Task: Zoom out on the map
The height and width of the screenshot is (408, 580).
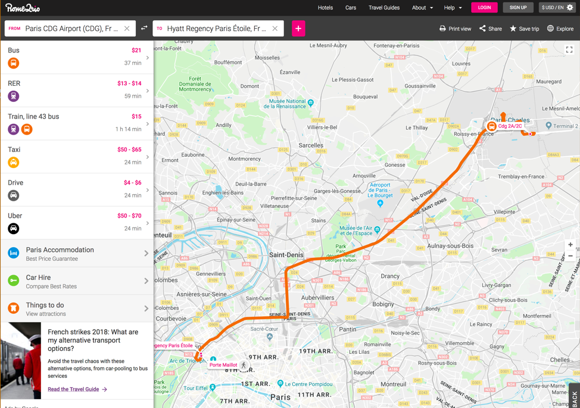Action: pyautogui.click(x=570, y=256)
